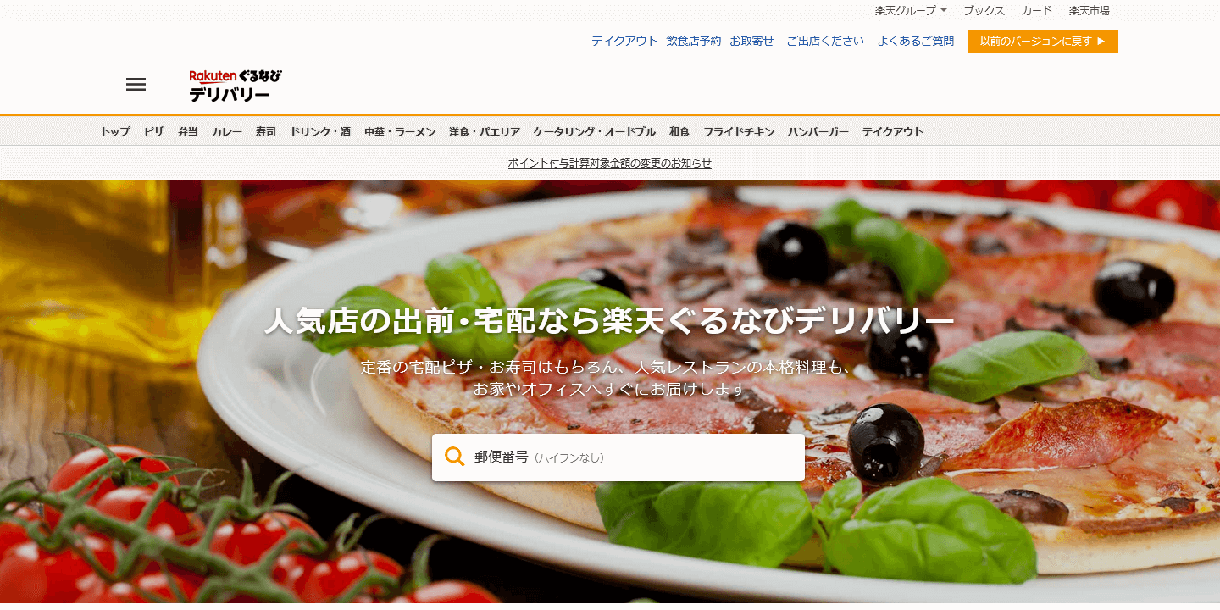The height and width of the screenshot is (610, 1220).
Task: Open the カード link
Action: pos(1037,11)
